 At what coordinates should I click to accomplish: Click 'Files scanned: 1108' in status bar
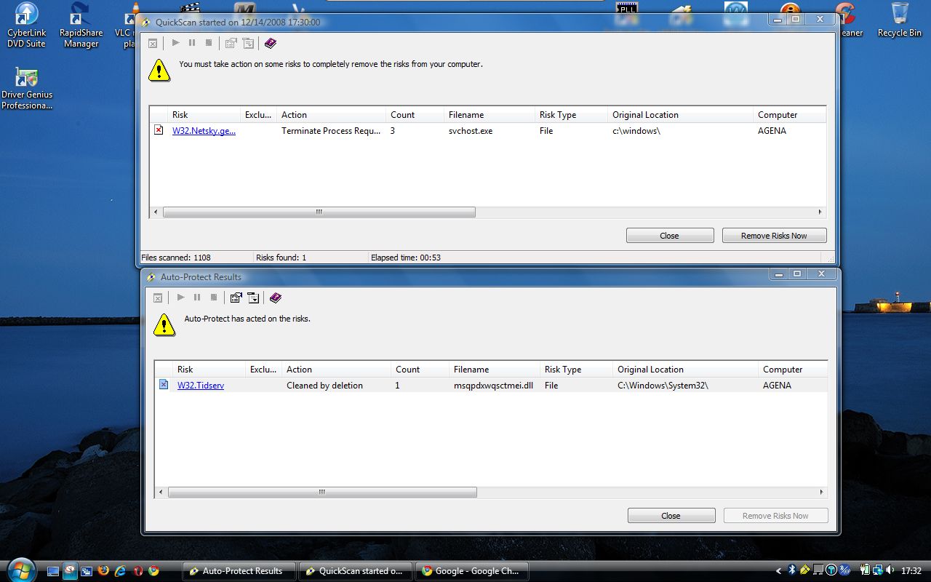tap(176, 258)
